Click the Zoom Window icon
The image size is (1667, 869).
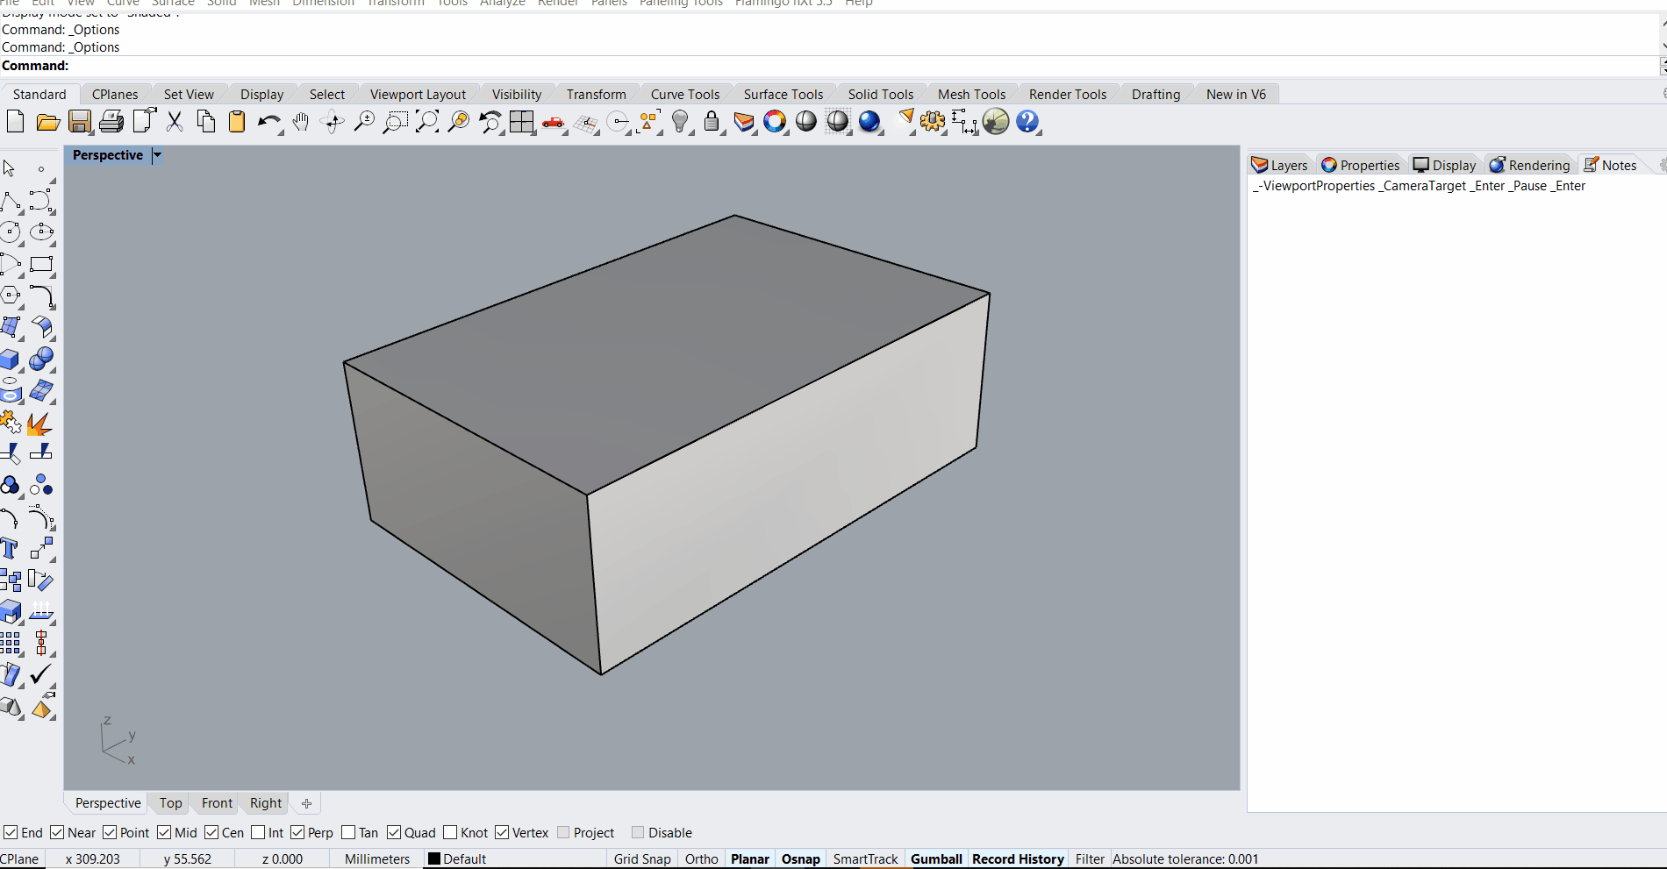coord(396,122)
